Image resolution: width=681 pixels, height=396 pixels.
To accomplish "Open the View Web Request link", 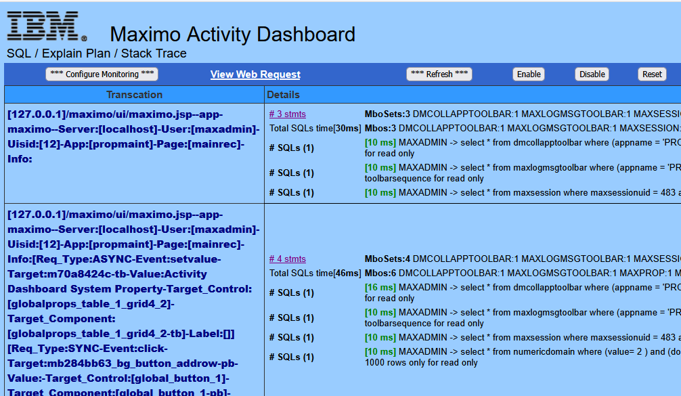I will (255, 74).
